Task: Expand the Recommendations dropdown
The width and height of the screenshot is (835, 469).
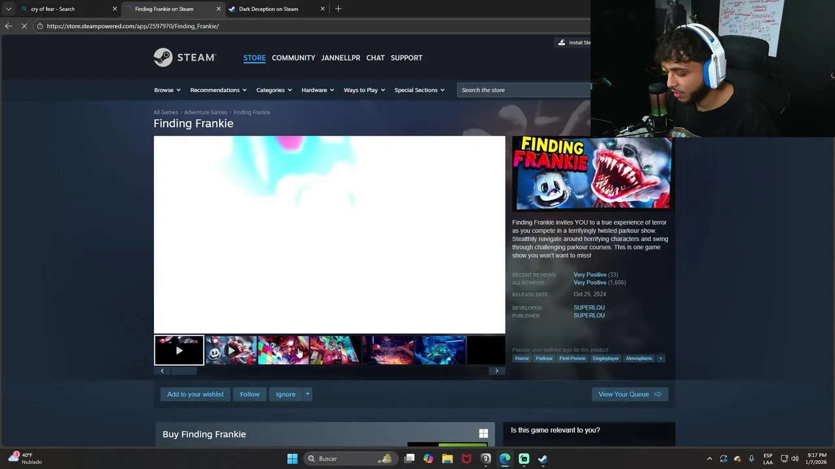Action: click(x=218, y=90)
